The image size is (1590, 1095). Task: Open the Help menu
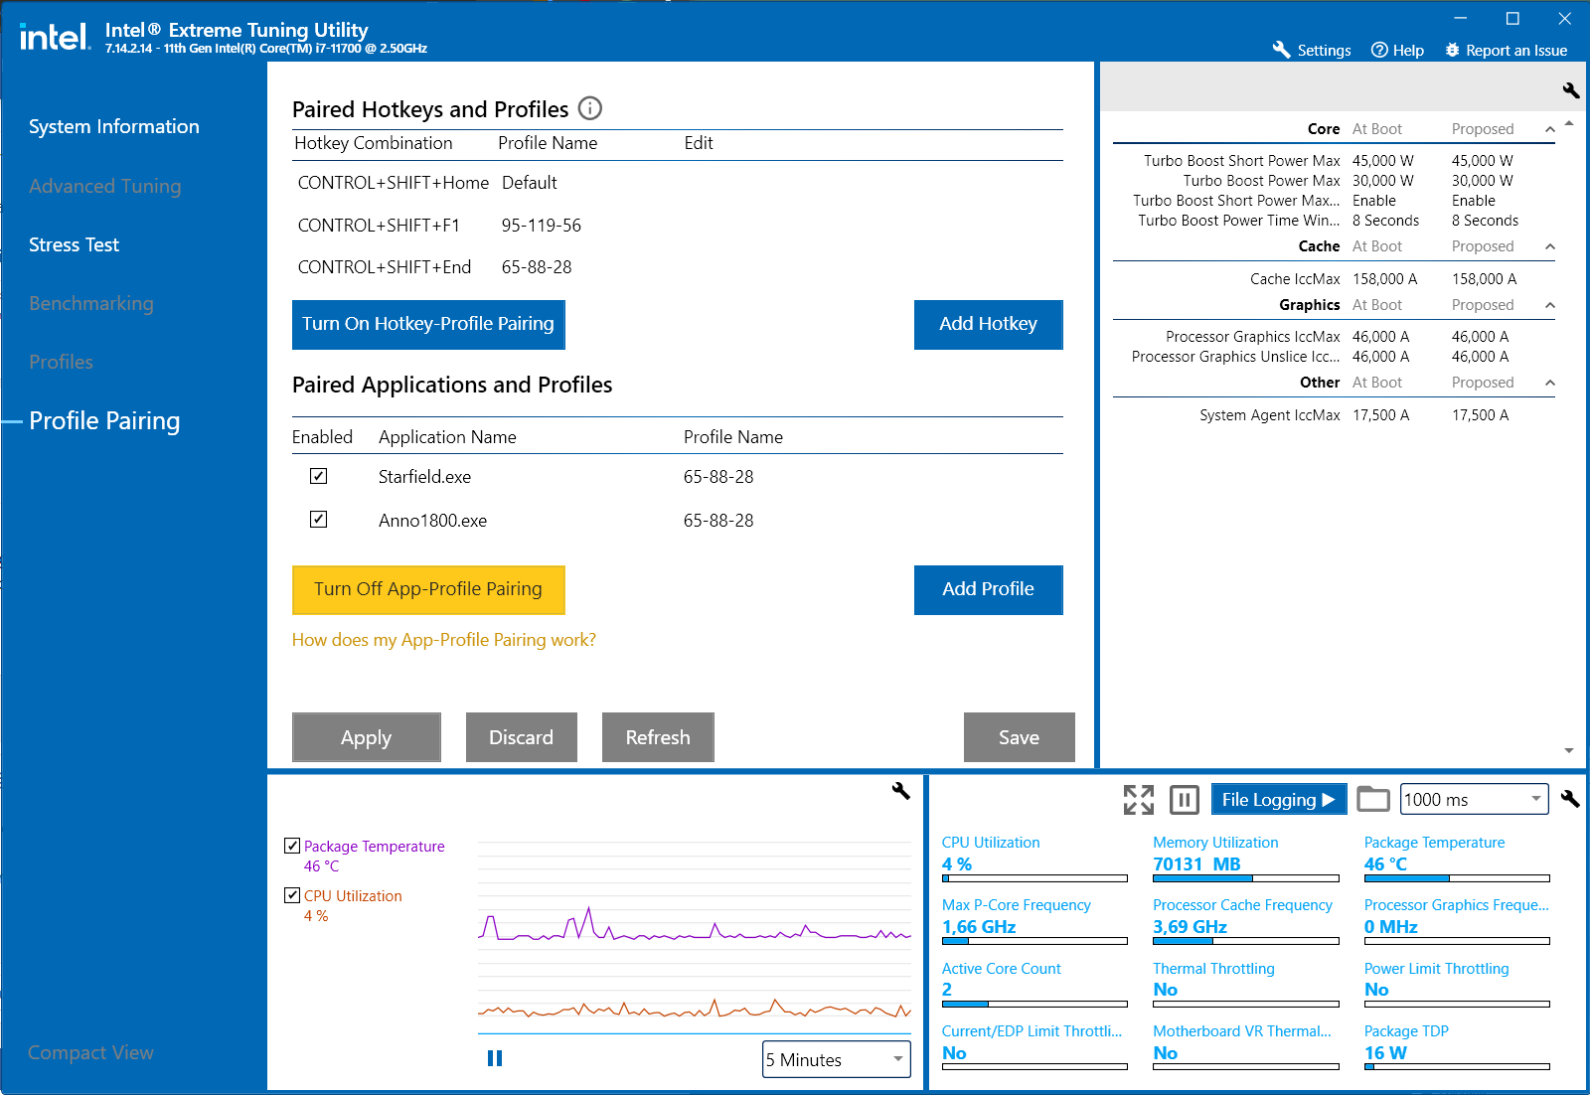tap(1396, 50)
